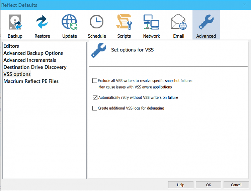Enable Create additional VSS logs for debugging
Viewport: 251px width, 191px height.
click(x=95, y=108)
